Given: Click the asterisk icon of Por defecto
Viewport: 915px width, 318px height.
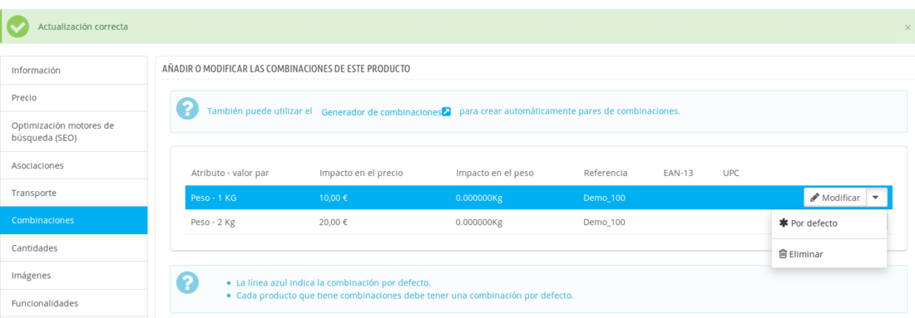Looking at the screenshot, I should 784,223.
